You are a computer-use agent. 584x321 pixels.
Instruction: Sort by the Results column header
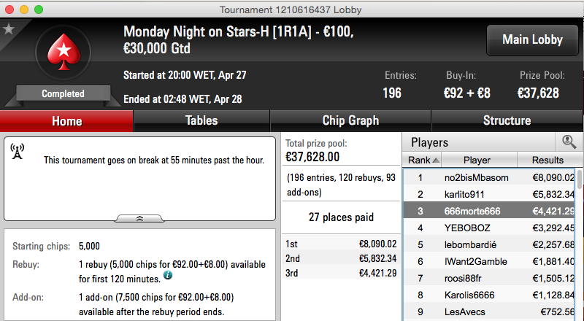[x=548, y=160]
